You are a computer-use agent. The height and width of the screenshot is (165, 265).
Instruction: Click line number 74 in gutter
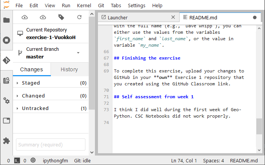(x=106, y=123)
